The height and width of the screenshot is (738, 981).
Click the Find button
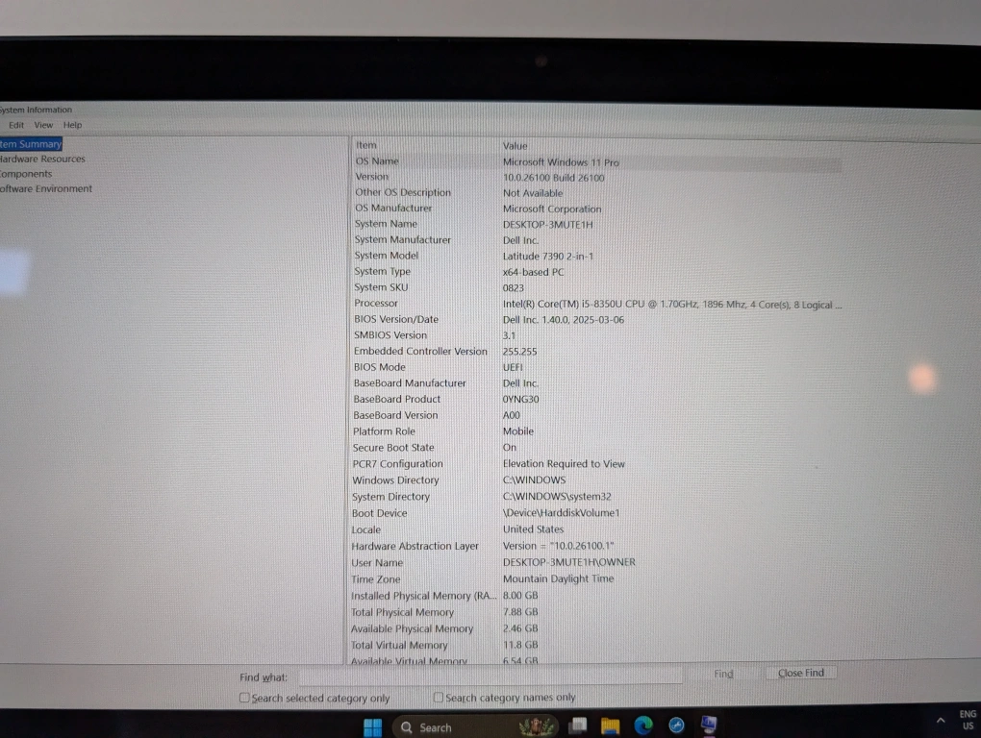[x=723, y=674]
